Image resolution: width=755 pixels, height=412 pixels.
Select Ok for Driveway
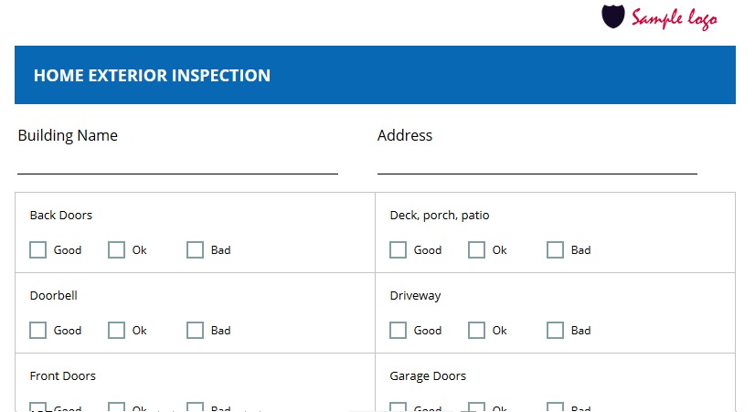477,330
